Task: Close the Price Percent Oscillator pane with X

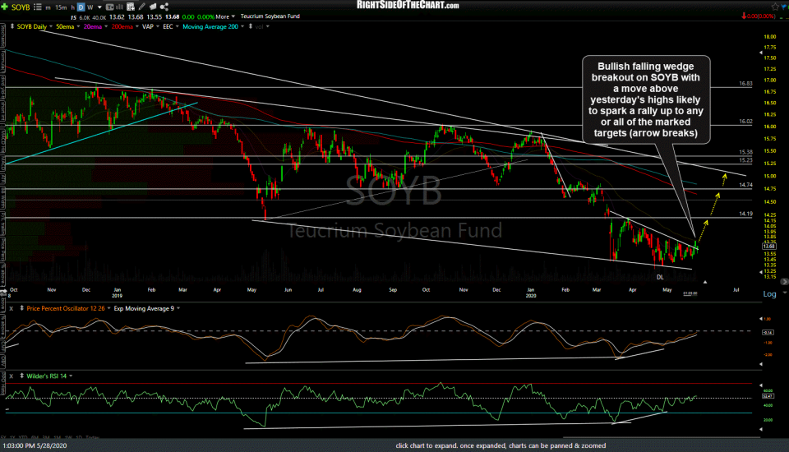Action: click(11, 308)
